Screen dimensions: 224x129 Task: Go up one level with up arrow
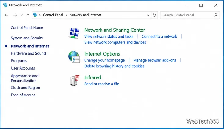[x=28, y=15]
